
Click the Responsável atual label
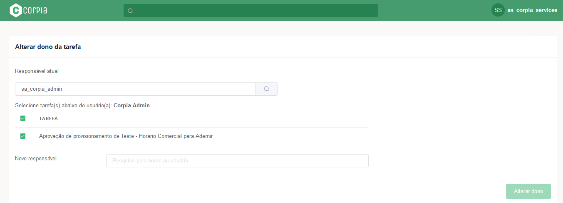point(37,71)
